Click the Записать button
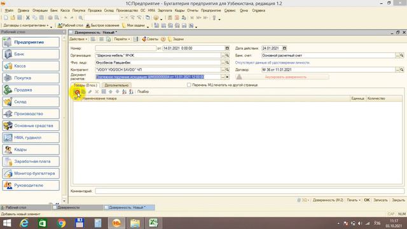Viewport: 407px width, 229px height. pos(380,200)
